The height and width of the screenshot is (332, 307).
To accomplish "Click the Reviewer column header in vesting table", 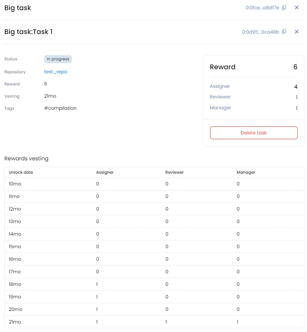I will click(175, 172).
